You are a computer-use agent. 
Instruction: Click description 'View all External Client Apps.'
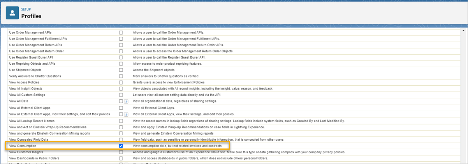click(155, 108)
